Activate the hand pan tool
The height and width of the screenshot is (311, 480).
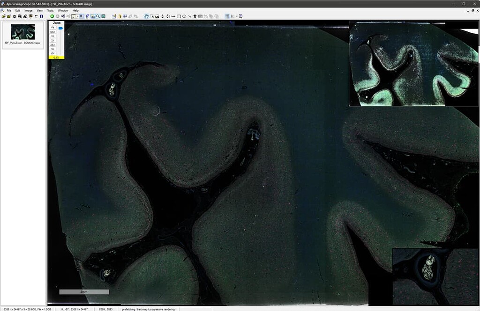[x=146, y=16]
